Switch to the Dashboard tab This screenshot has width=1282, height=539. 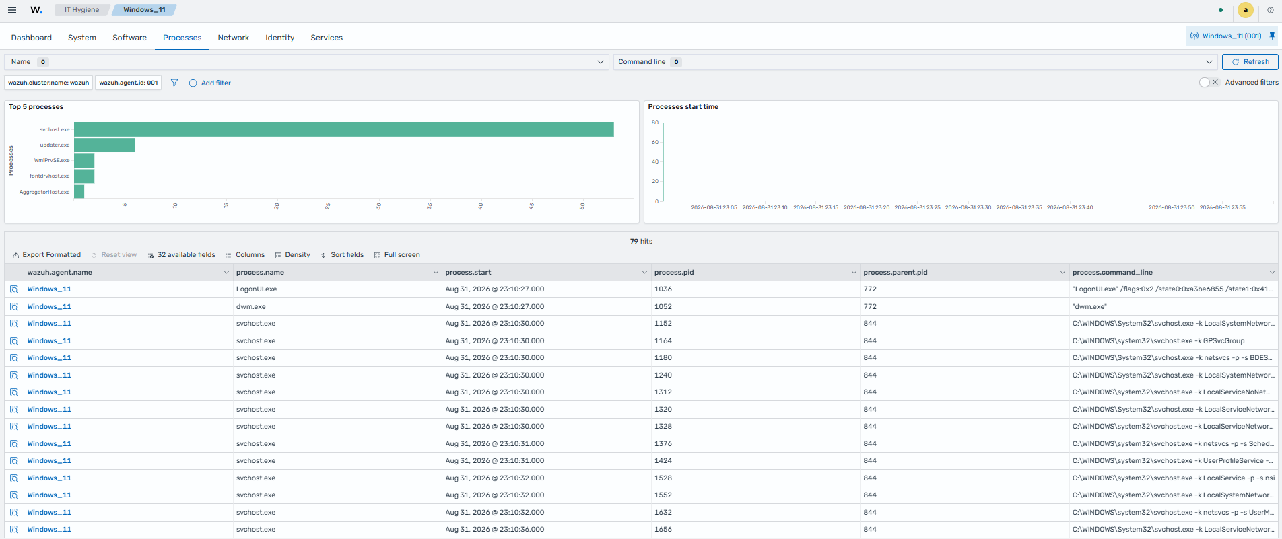click(x=32, y=38)
